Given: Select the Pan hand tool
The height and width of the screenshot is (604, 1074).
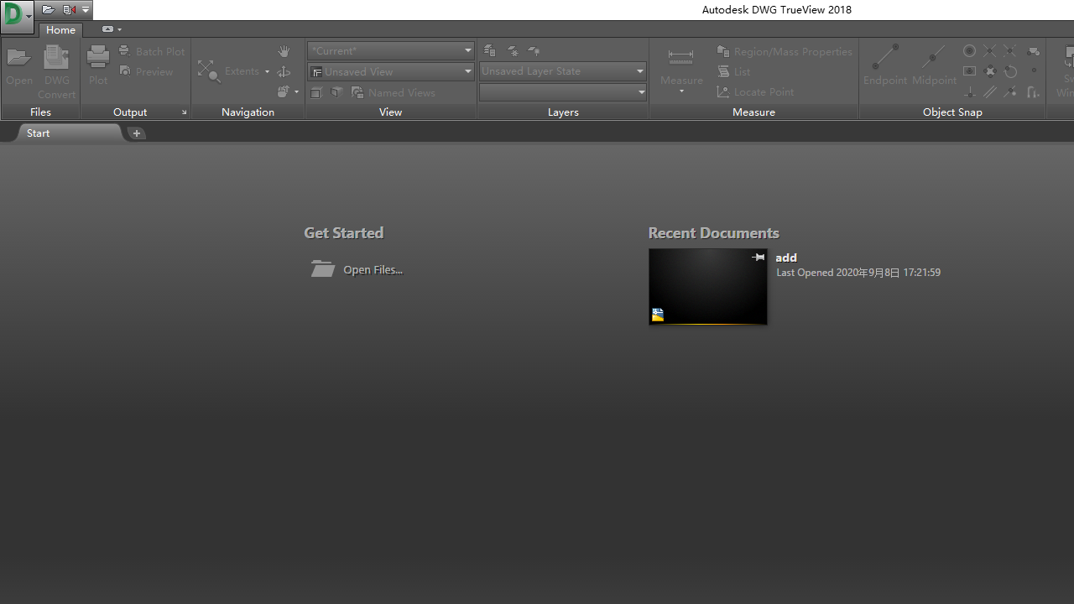Looking at the screenshot, I should pyautogui.click(x=284, y=51).
